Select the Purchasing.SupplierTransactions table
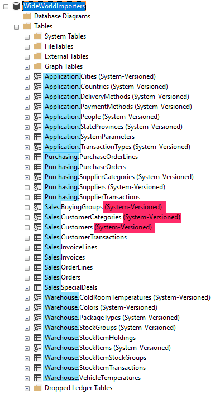 (92, 197)
